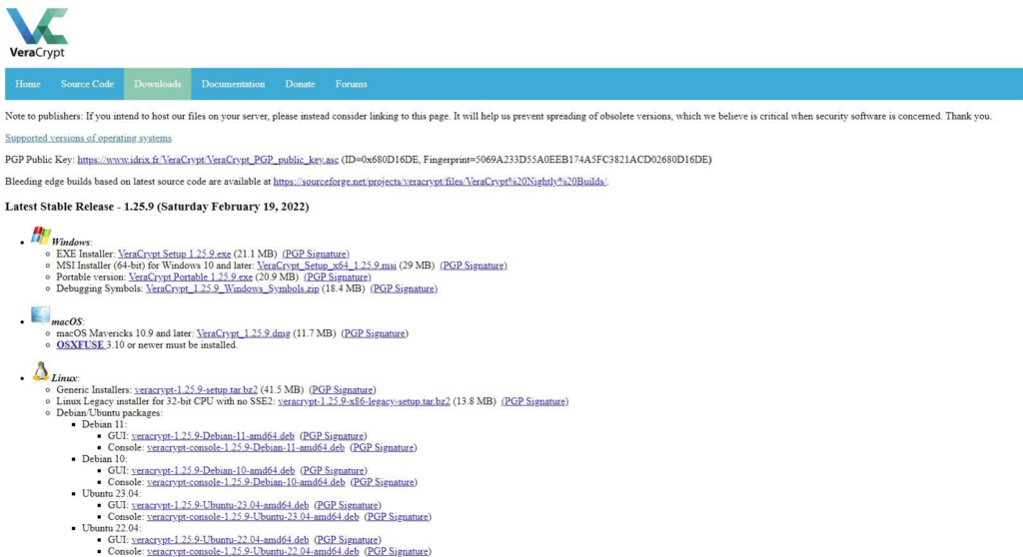This screenshot has width=1023, height=557.
Task: Download VeraCrypt_1.25.9_Windows_Symbols.zip
Action: pos(232,288)
